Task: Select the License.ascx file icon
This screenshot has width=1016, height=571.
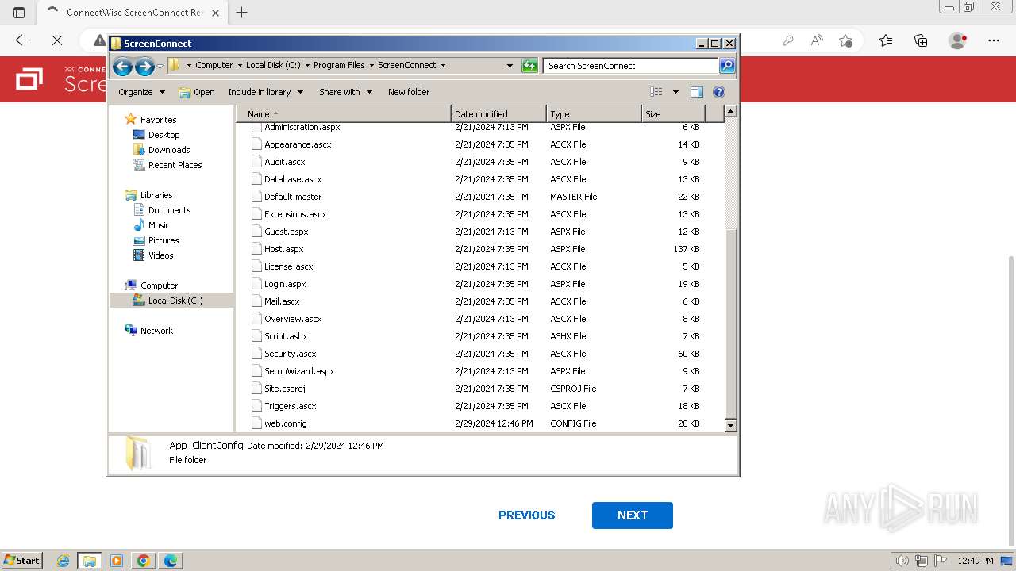Action: click(x=256, y=266)
